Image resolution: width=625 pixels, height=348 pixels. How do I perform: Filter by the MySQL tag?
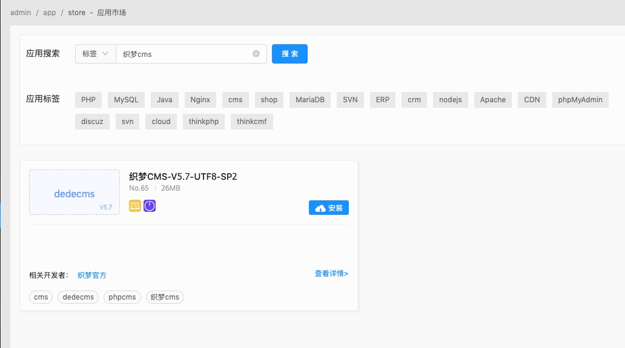tap(126, 99)
